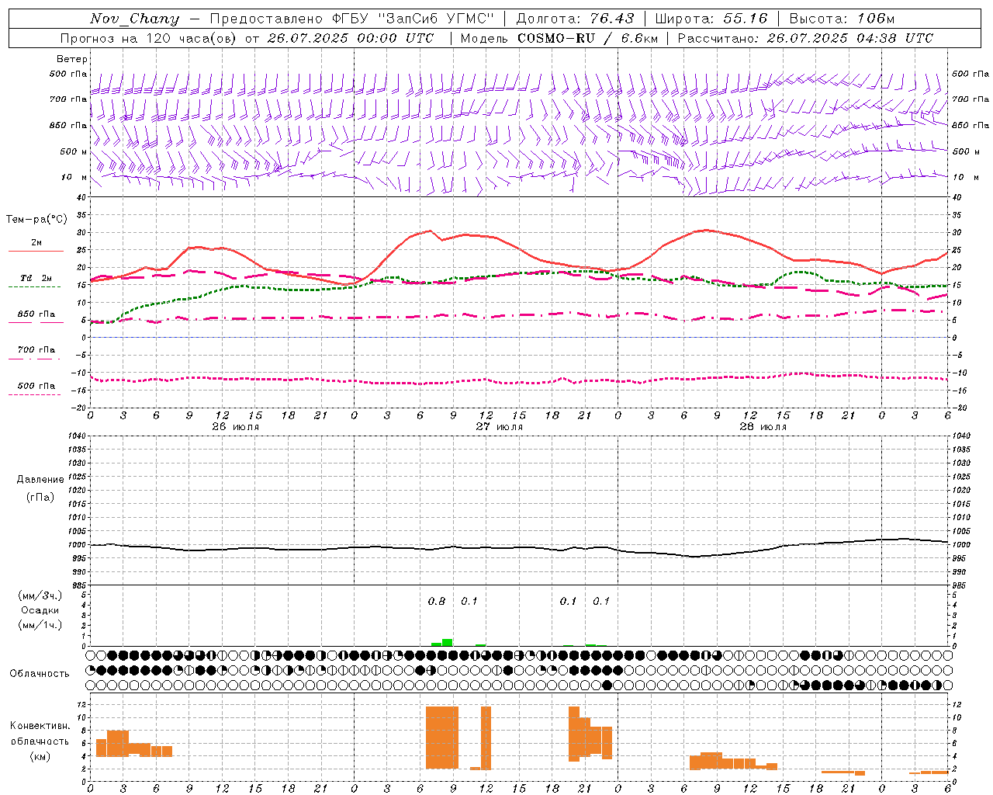The height and width of the screenshot is (795, 993).
Task: Click dashed line sample under Td 2м legend
Action: tap(36, 286)
